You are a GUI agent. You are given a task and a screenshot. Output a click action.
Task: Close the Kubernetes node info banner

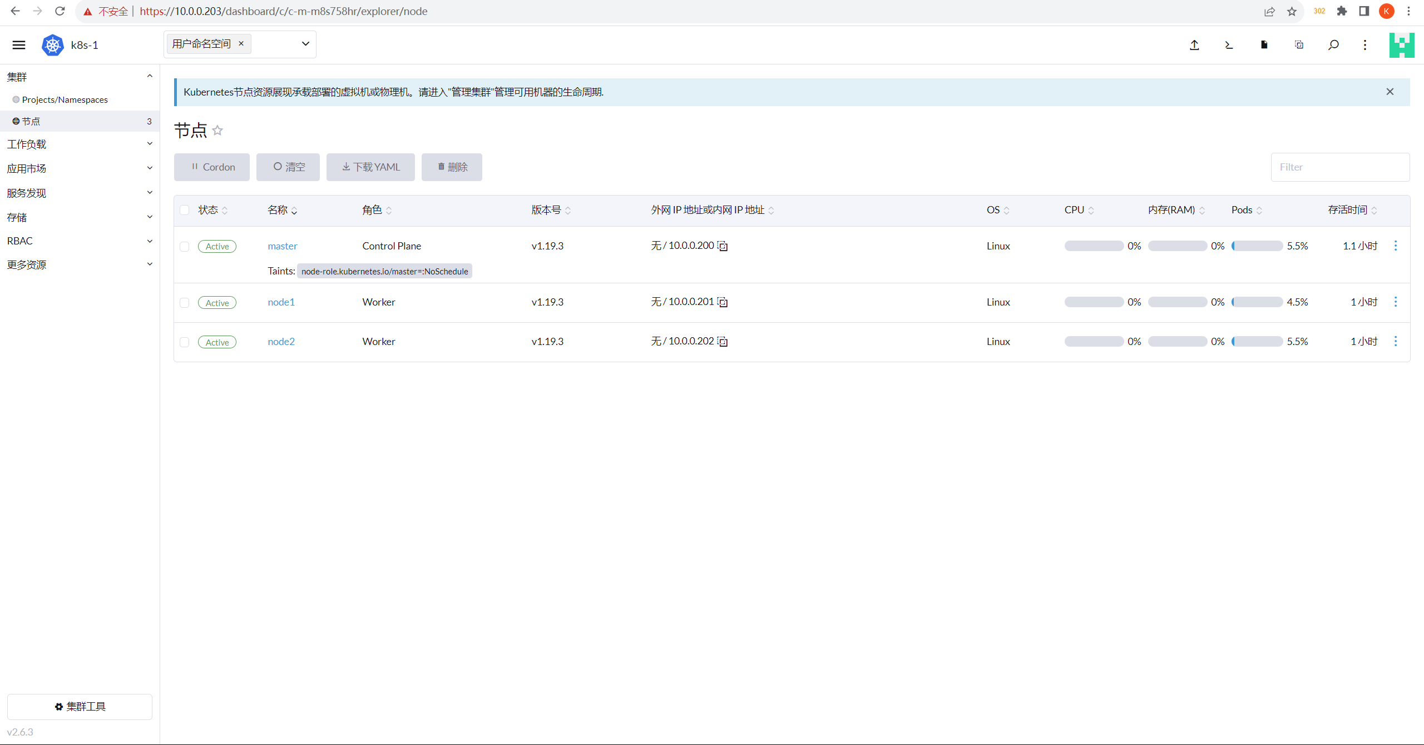1390,92
